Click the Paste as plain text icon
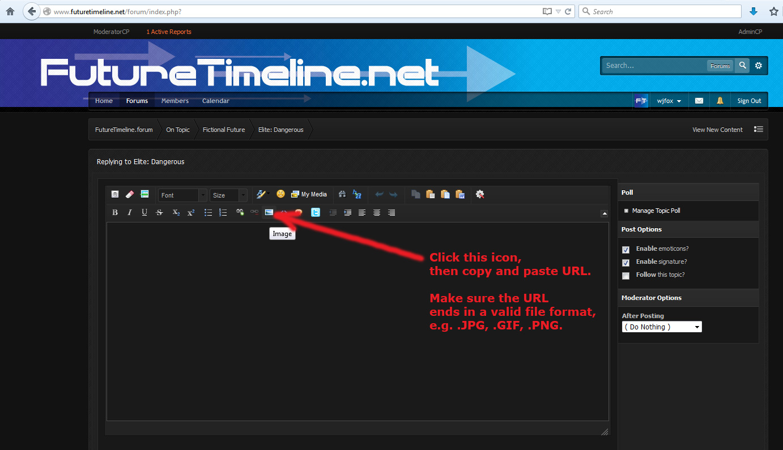 point(445,194)
